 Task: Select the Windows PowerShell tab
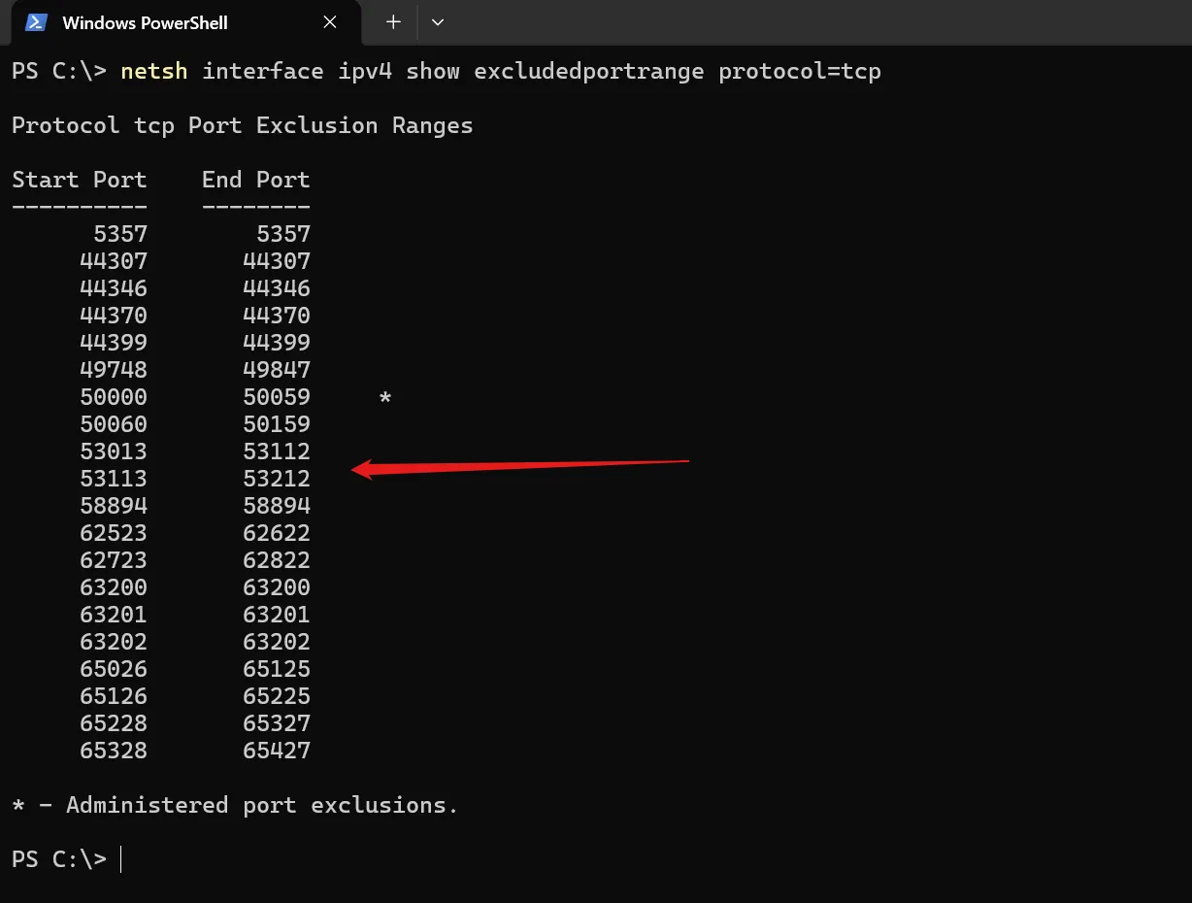coord(146,22)
